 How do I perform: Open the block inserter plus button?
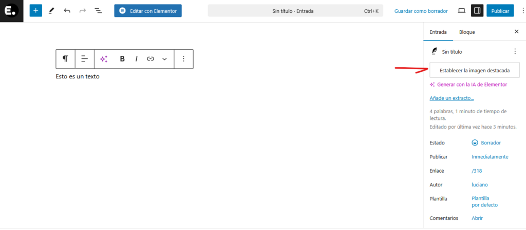tap(35, 11)
